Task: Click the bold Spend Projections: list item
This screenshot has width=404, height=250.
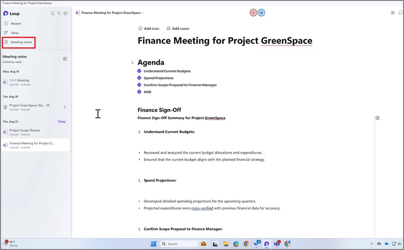Action: pos(160,181)
